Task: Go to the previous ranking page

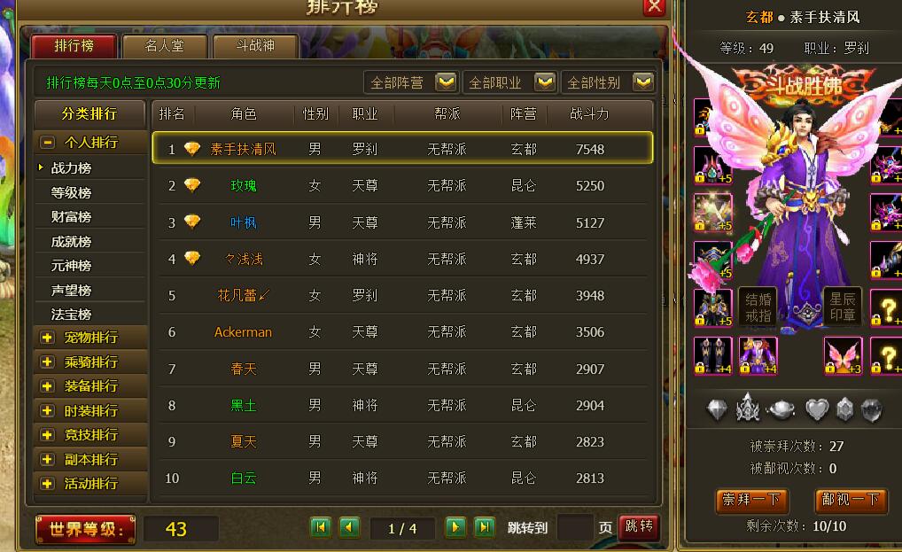Action: (349, 526)
